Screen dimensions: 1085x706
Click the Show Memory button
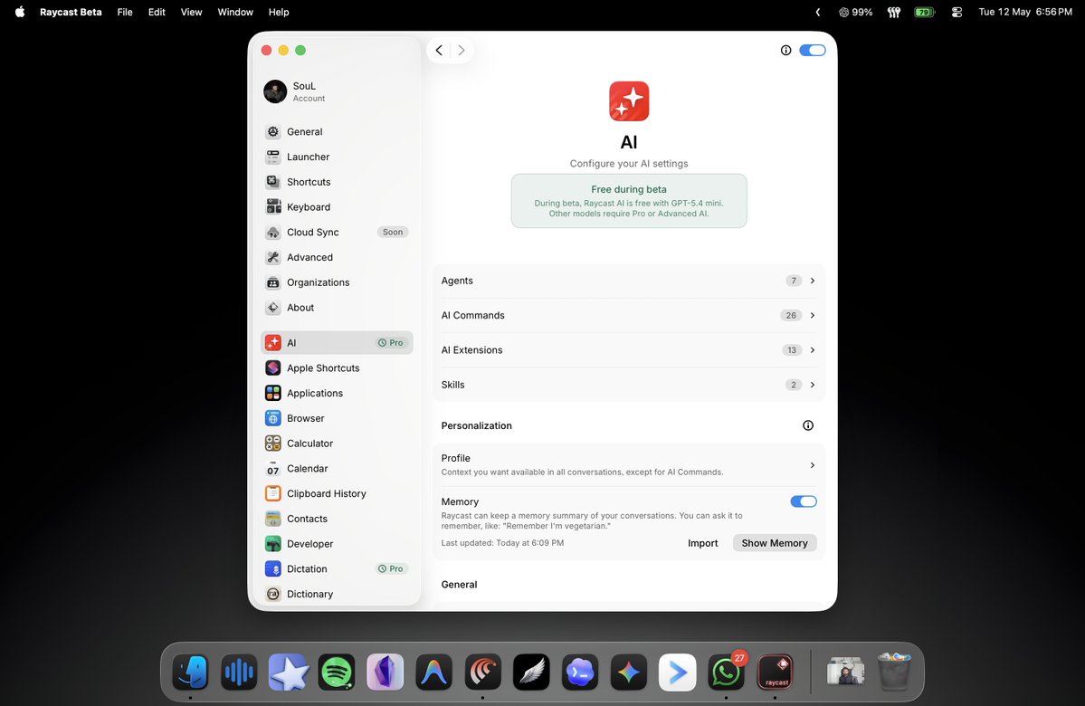pos(775,543)
